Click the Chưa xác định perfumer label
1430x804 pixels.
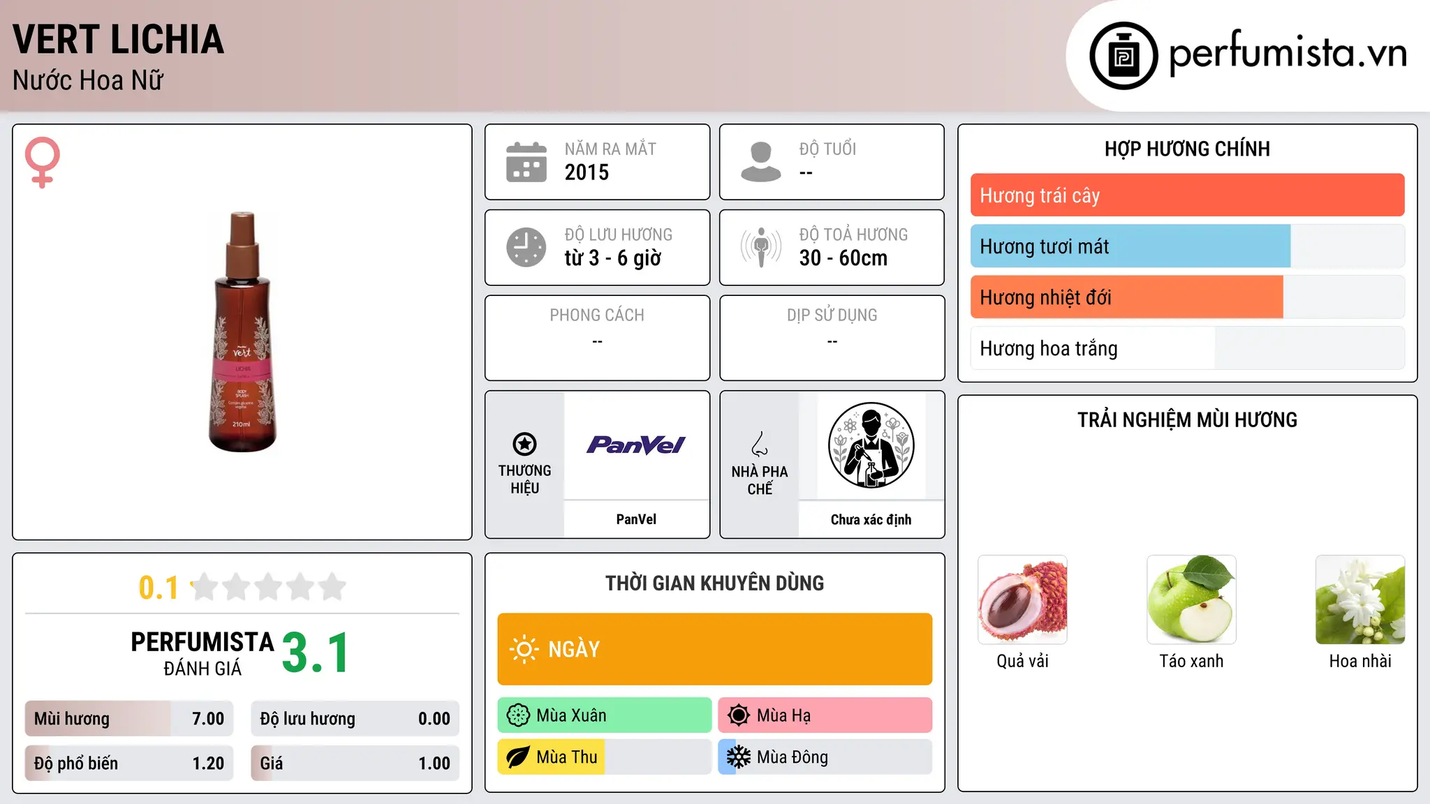tap(871, 519)
